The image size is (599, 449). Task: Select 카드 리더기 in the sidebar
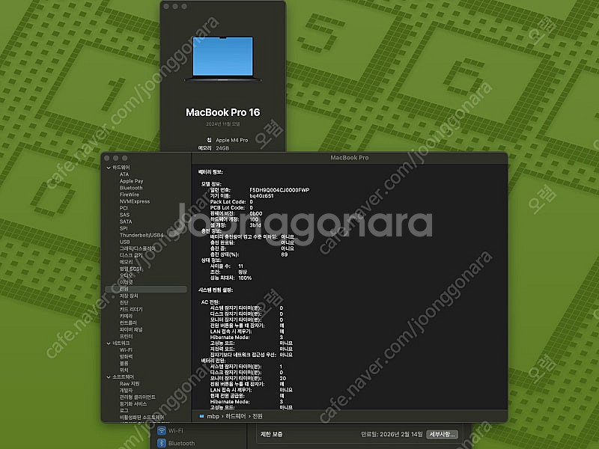[x=130, y=310]
